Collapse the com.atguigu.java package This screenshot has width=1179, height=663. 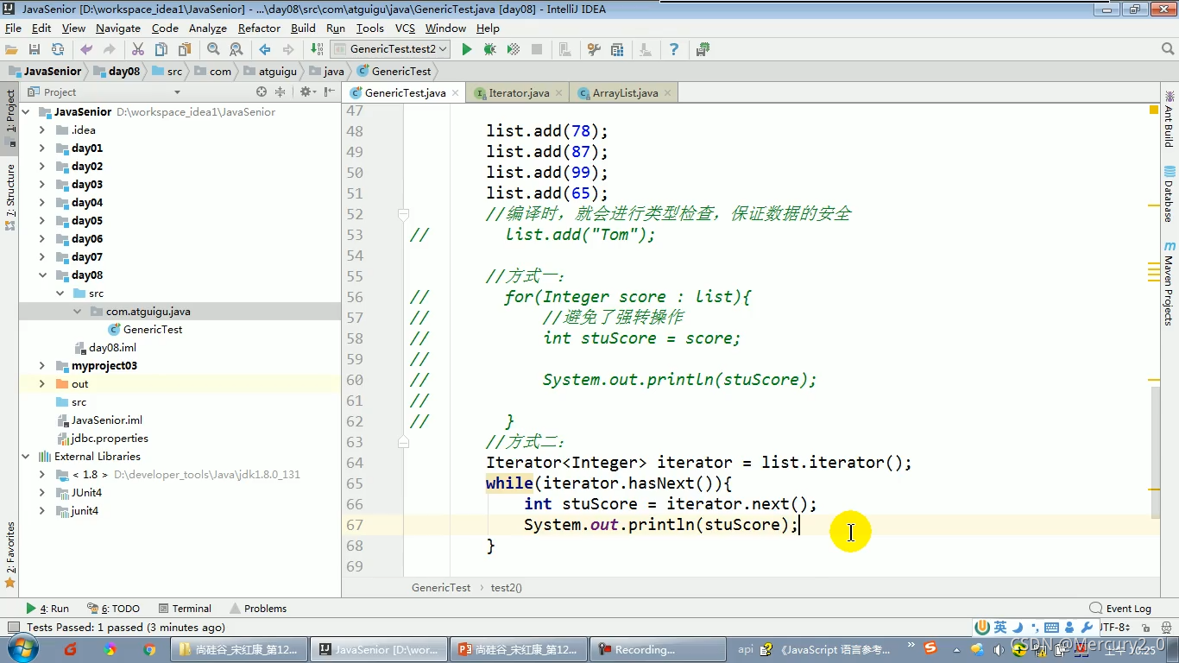pyautogui.click(x=77, y=311)
